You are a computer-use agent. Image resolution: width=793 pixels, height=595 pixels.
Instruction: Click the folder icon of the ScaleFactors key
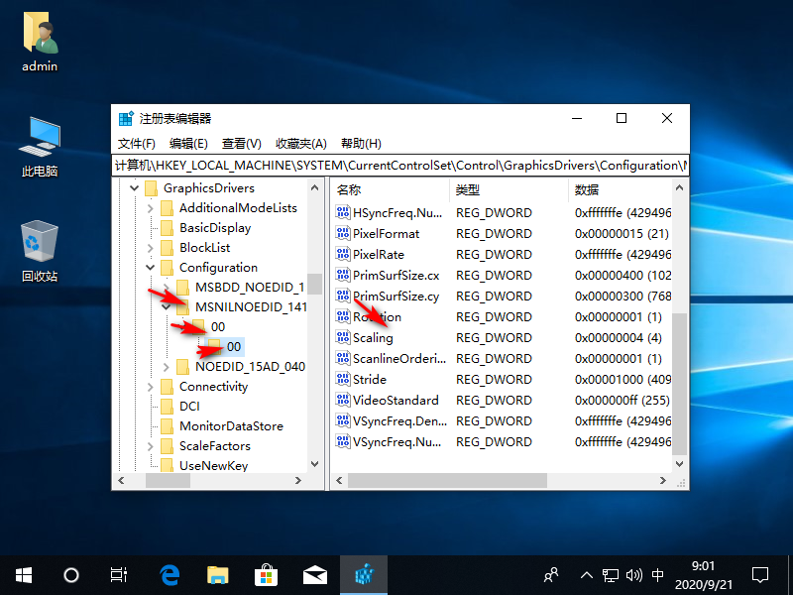coord(169,445)
